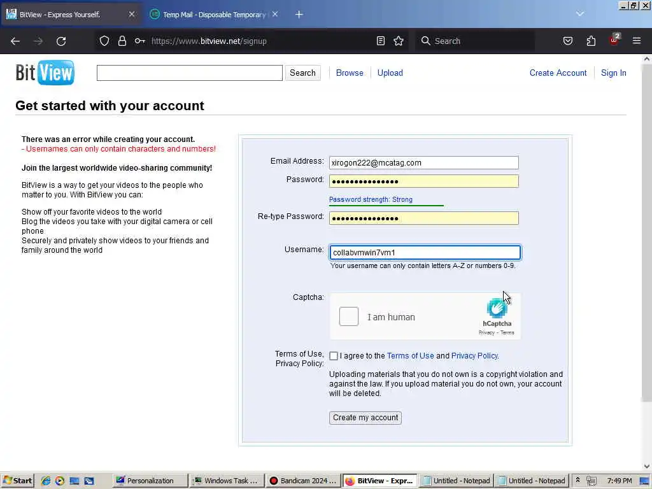The width and height of the screenshot is (652, 489).
Task: Expand the list all tabs dropdown arrow
Action: point(579,14)
